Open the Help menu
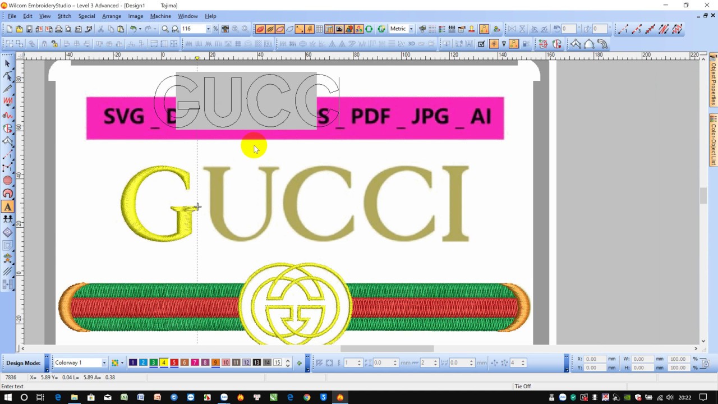Viewport: 718px width, 404px height. coord(210,16)
